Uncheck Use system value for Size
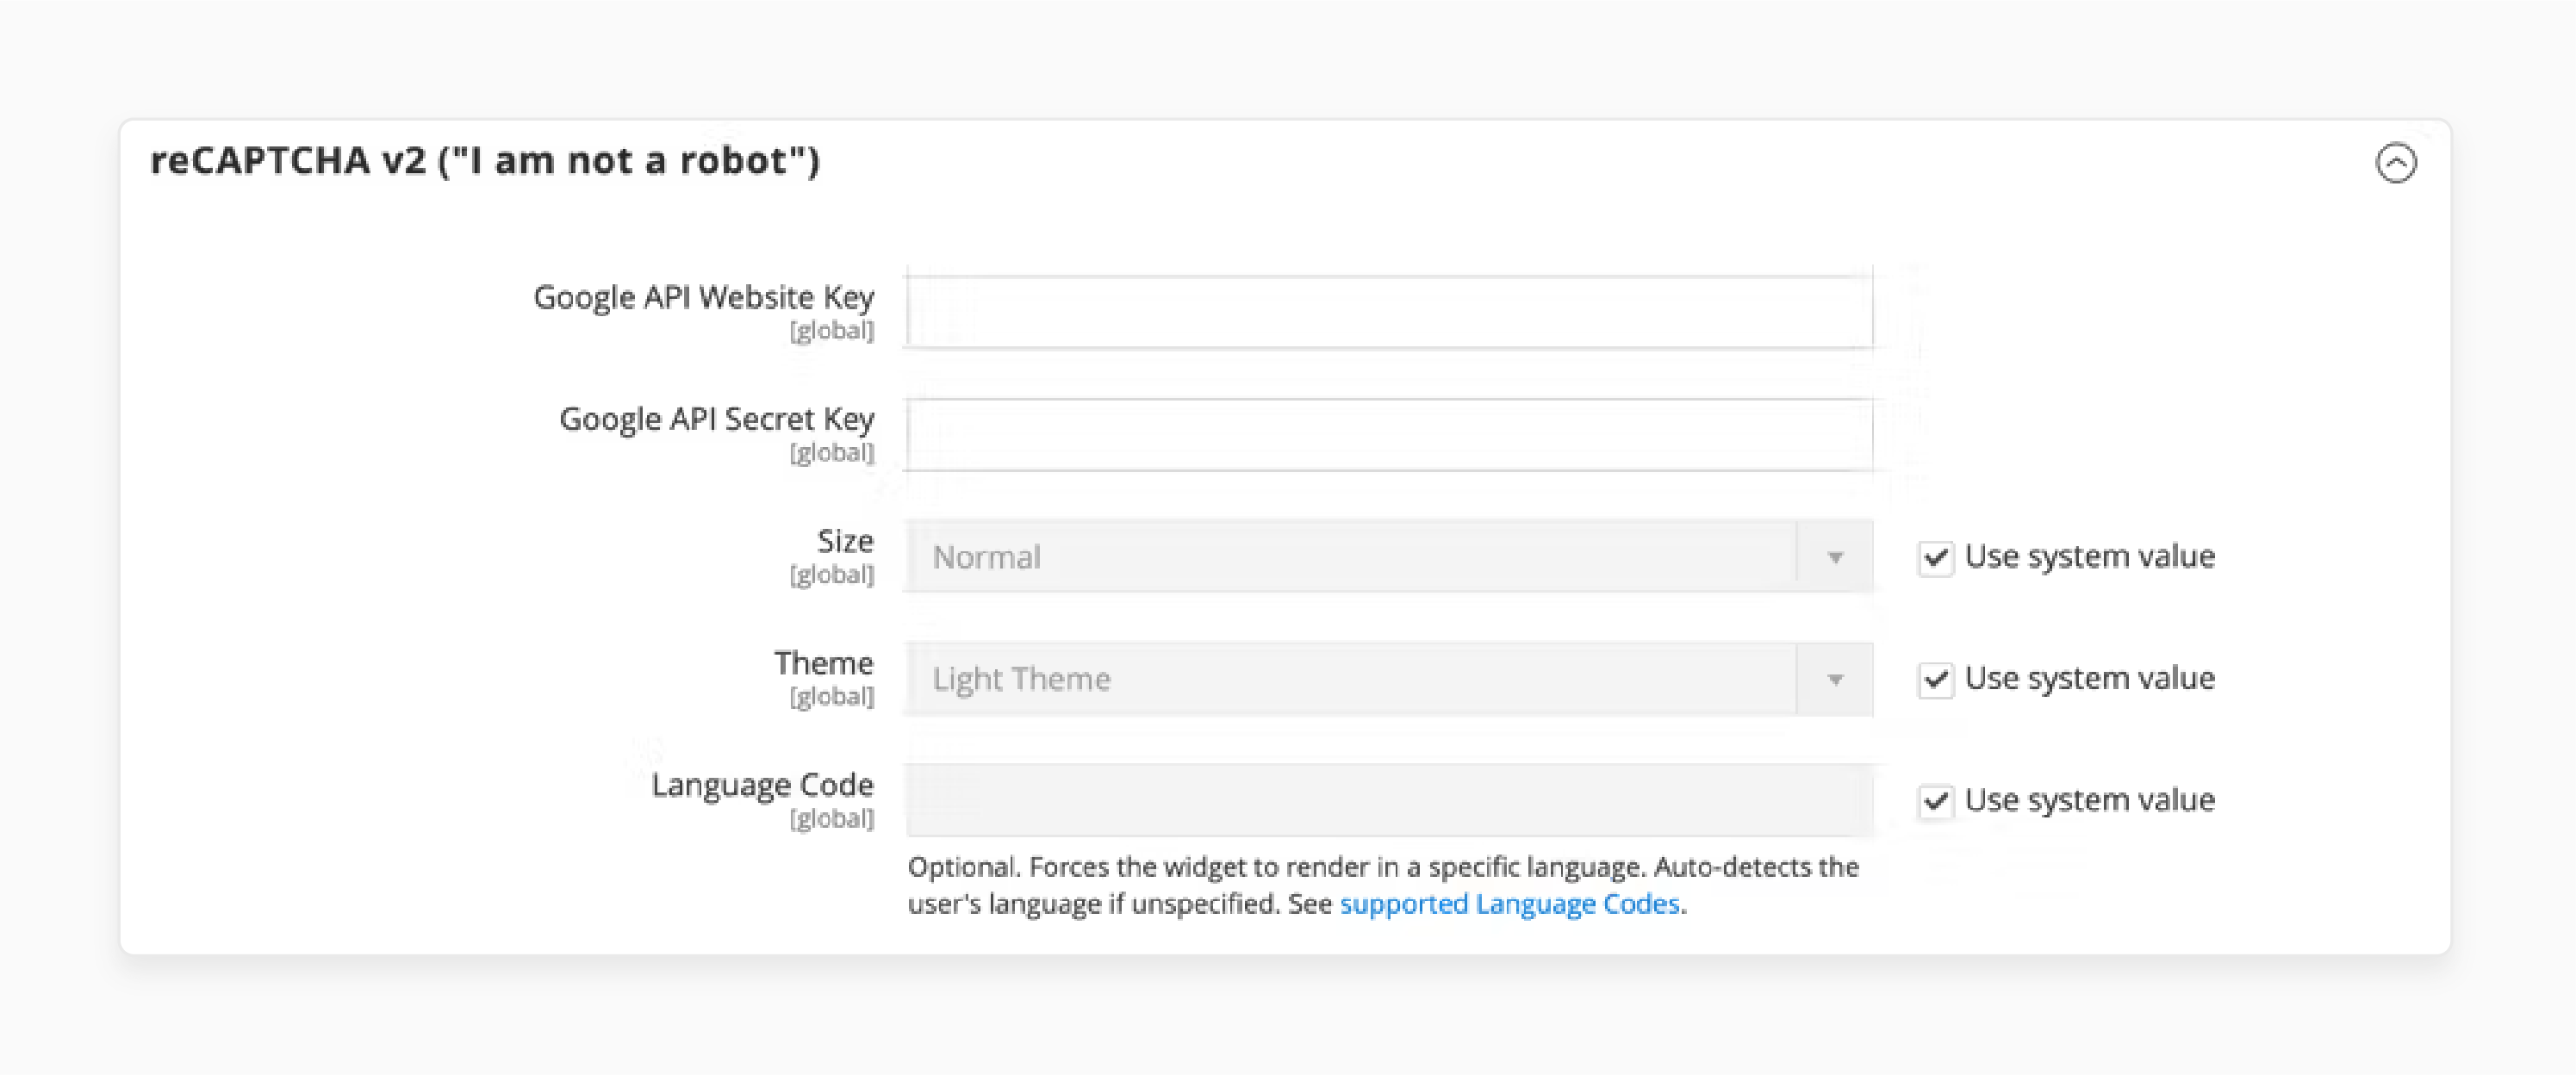This screenshot has height=1075, width=2576. click(x=1935, y=557)
